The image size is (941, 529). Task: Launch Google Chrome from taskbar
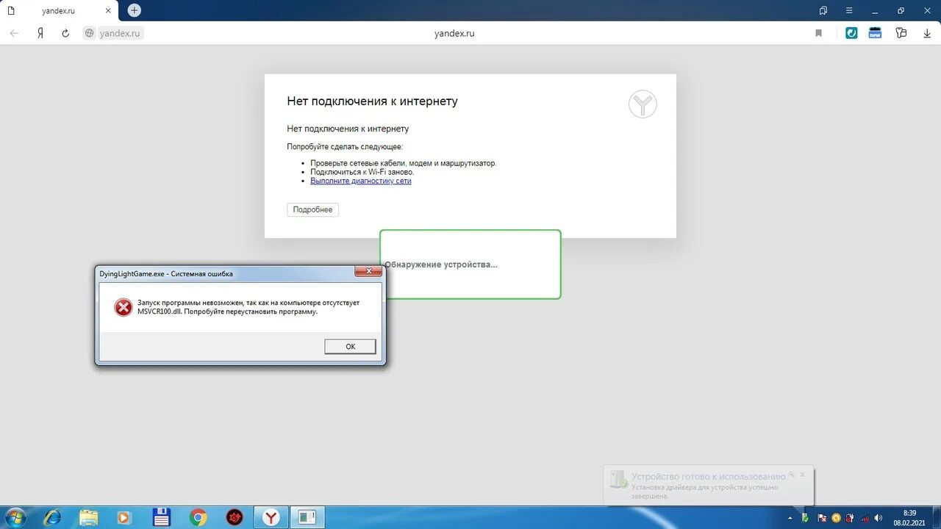coord(198,517)
